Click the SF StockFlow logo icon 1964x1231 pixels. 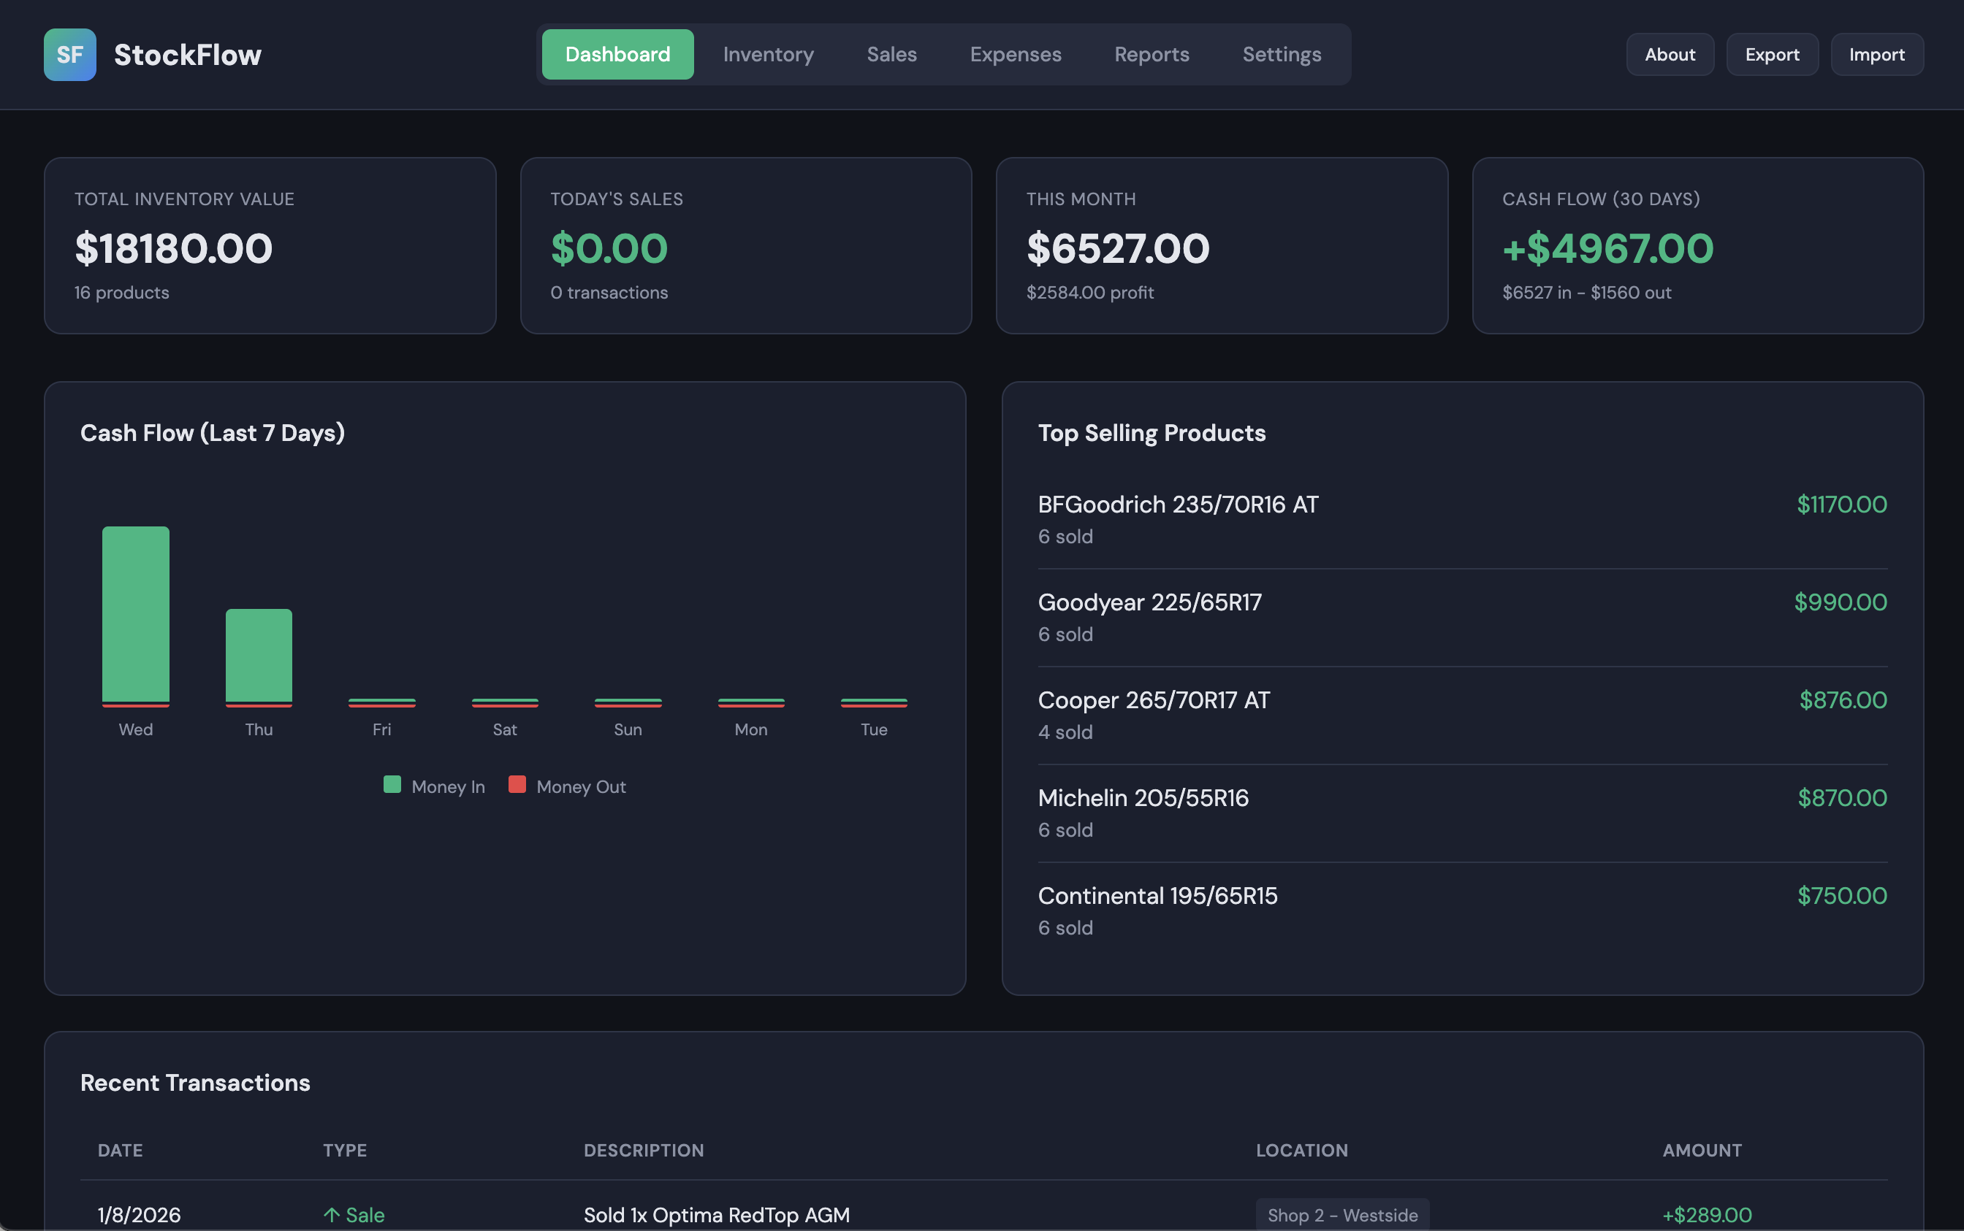69,54
